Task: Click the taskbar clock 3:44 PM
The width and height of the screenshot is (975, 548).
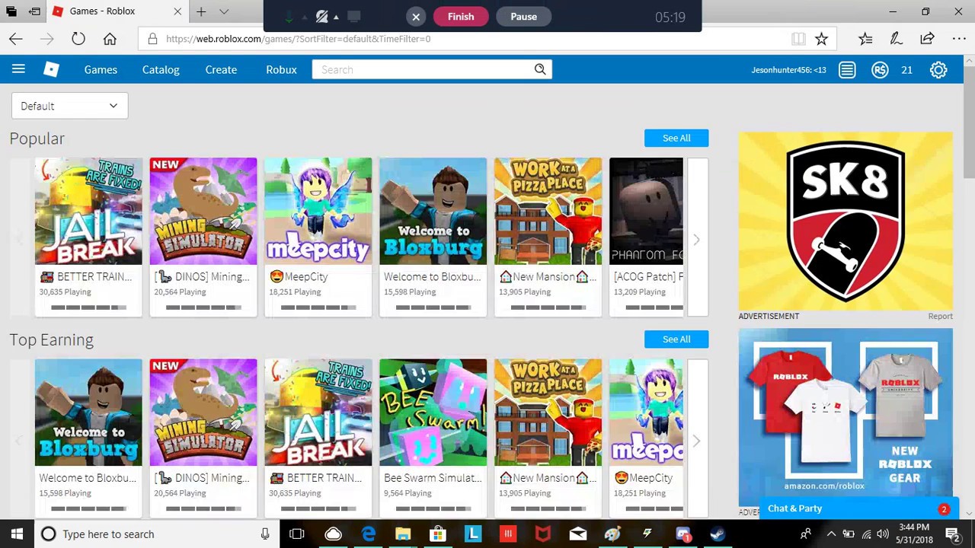Action: coord(913,534)
